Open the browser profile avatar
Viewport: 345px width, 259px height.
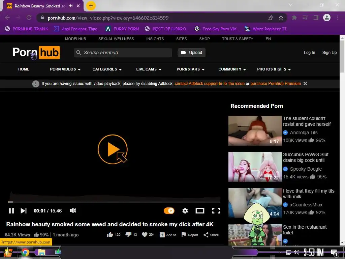tap(327, 18)
